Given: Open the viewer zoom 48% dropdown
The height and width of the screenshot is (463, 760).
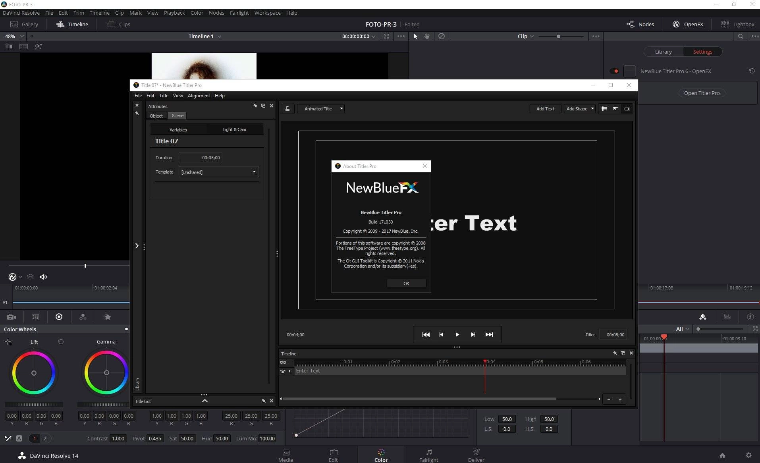Looking at the screenshot, I should click(14, 36).
